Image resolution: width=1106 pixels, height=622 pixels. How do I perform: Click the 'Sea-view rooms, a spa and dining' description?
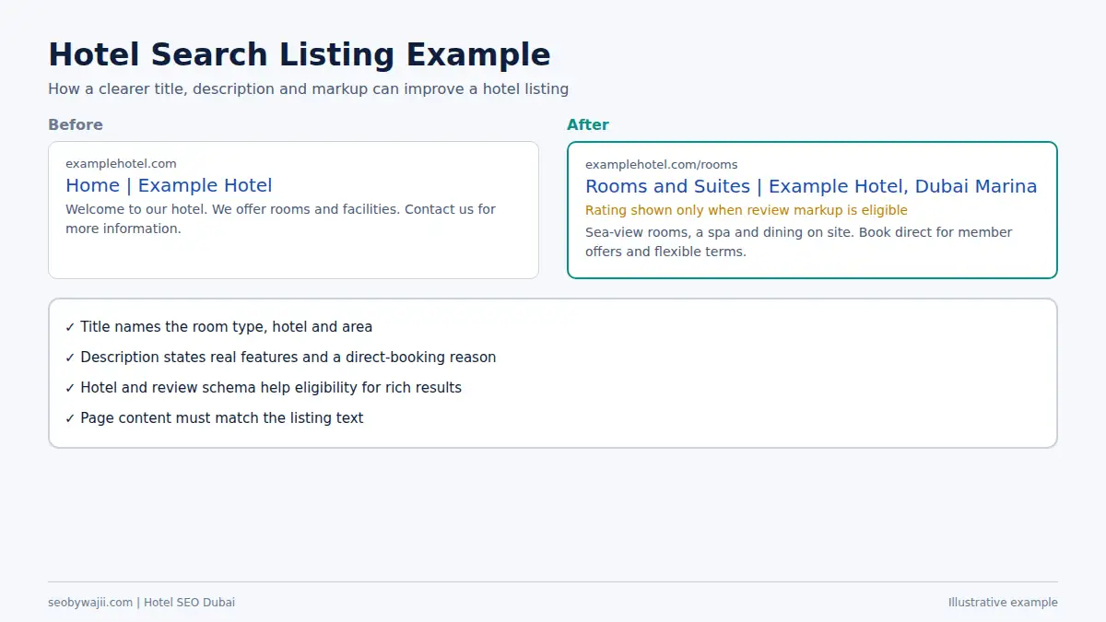click(798, 242)
